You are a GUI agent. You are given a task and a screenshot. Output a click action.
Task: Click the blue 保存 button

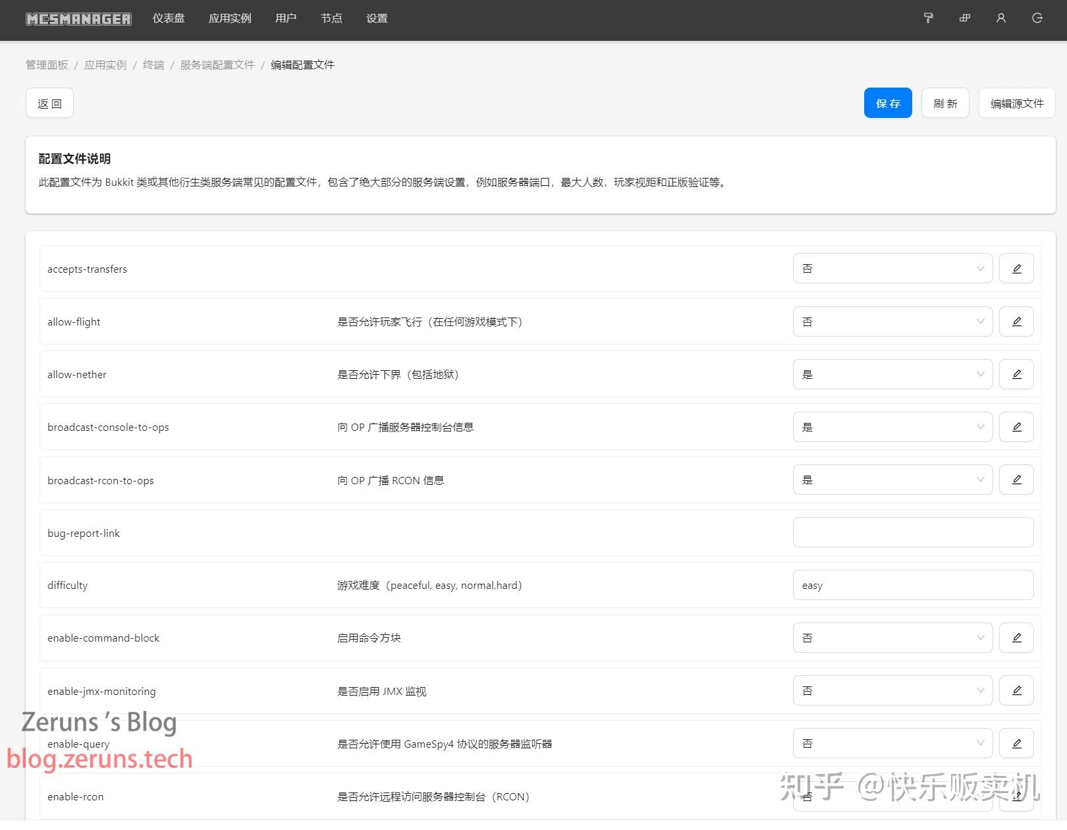(888, 103)
